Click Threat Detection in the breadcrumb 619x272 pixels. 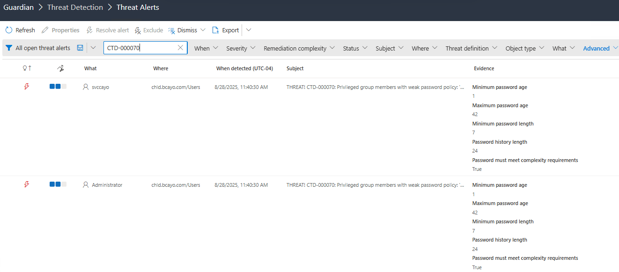point(75,7)
